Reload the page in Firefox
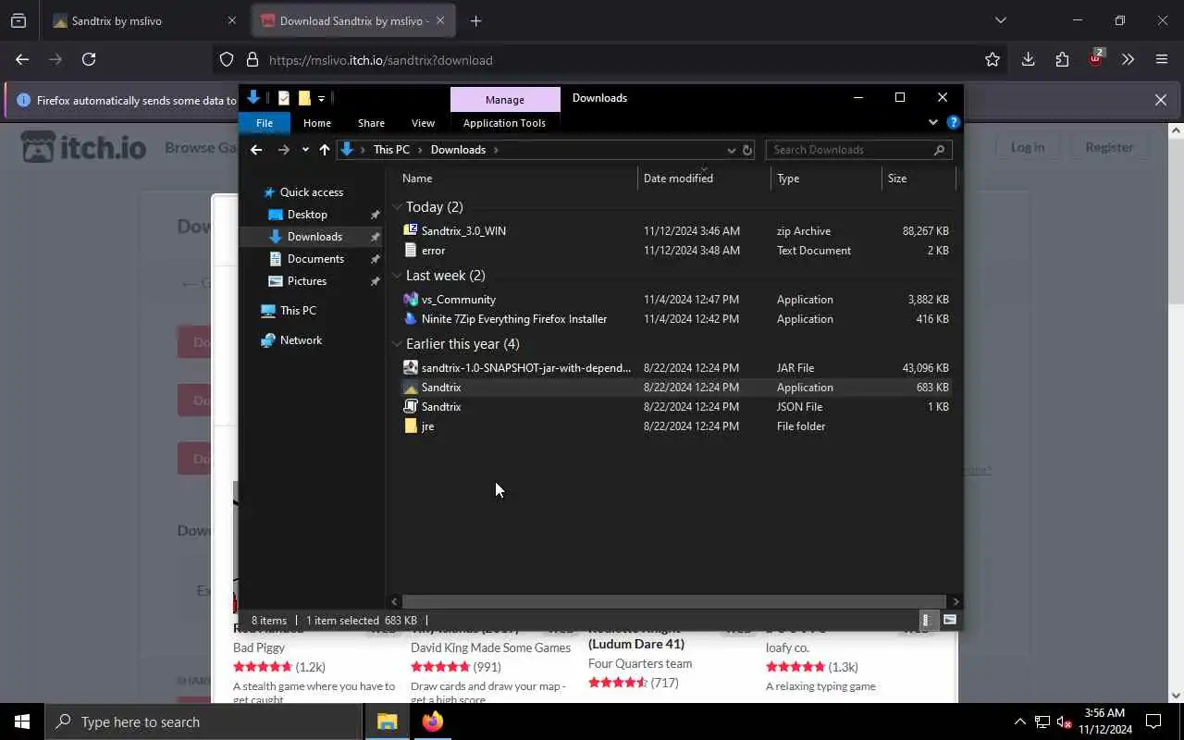Image resolution: width=1184 pixels, height=740 pixels. coord(89,59)
